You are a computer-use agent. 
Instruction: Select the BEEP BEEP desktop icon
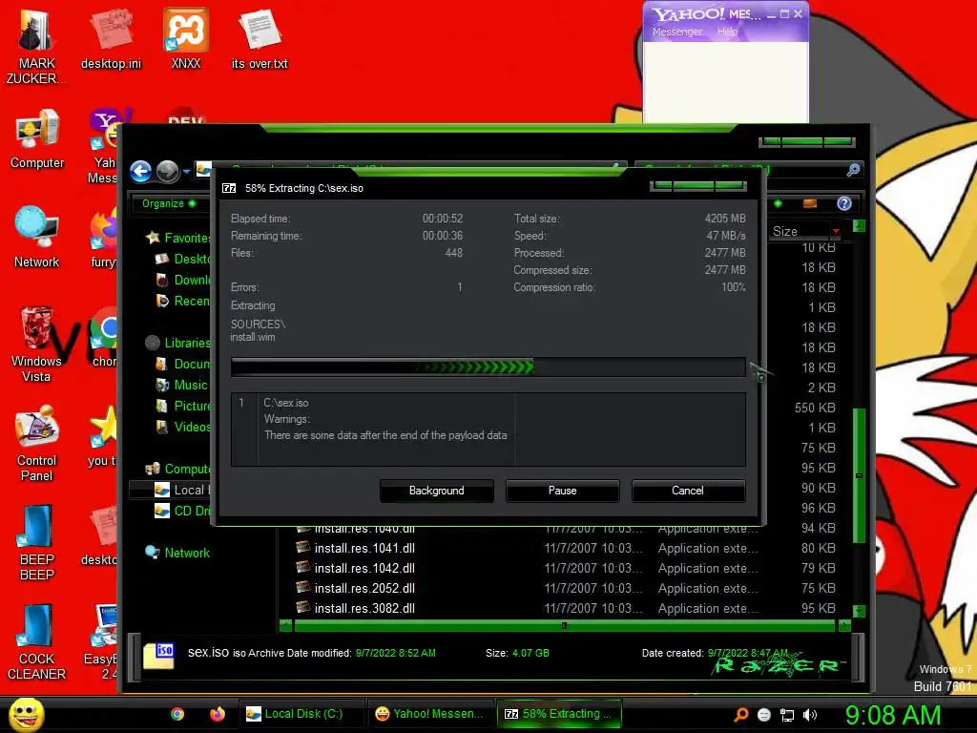tap(37, 543)
